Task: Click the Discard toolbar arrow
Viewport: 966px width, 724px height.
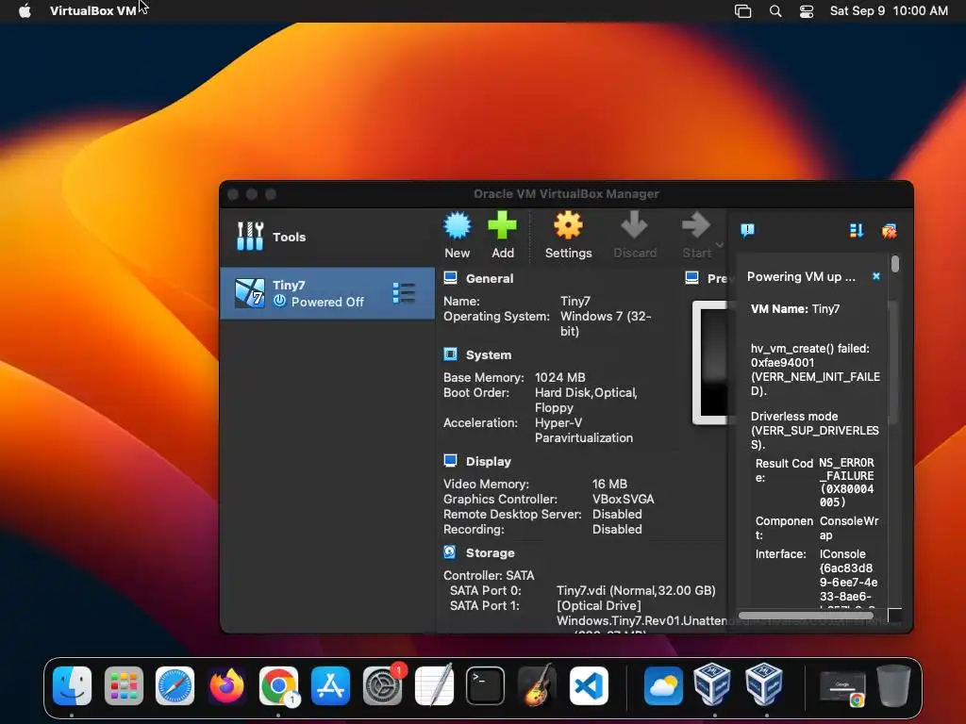Action: click(634, 225)
